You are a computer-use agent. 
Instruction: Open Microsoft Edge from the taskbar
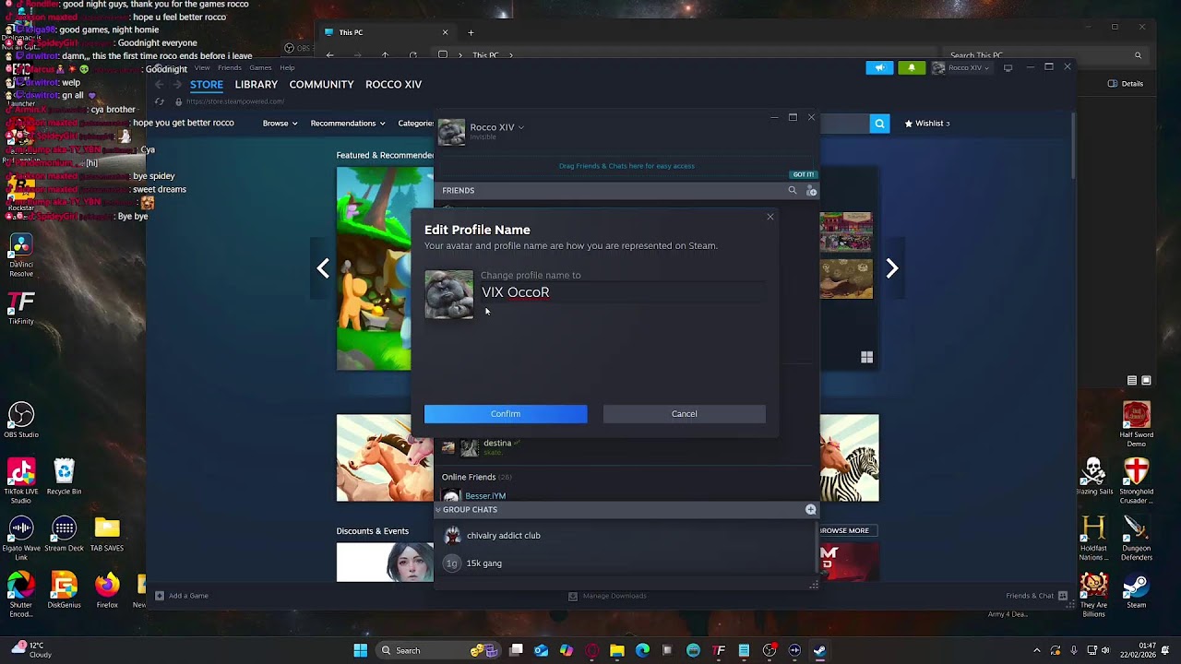tap(642, 650)
